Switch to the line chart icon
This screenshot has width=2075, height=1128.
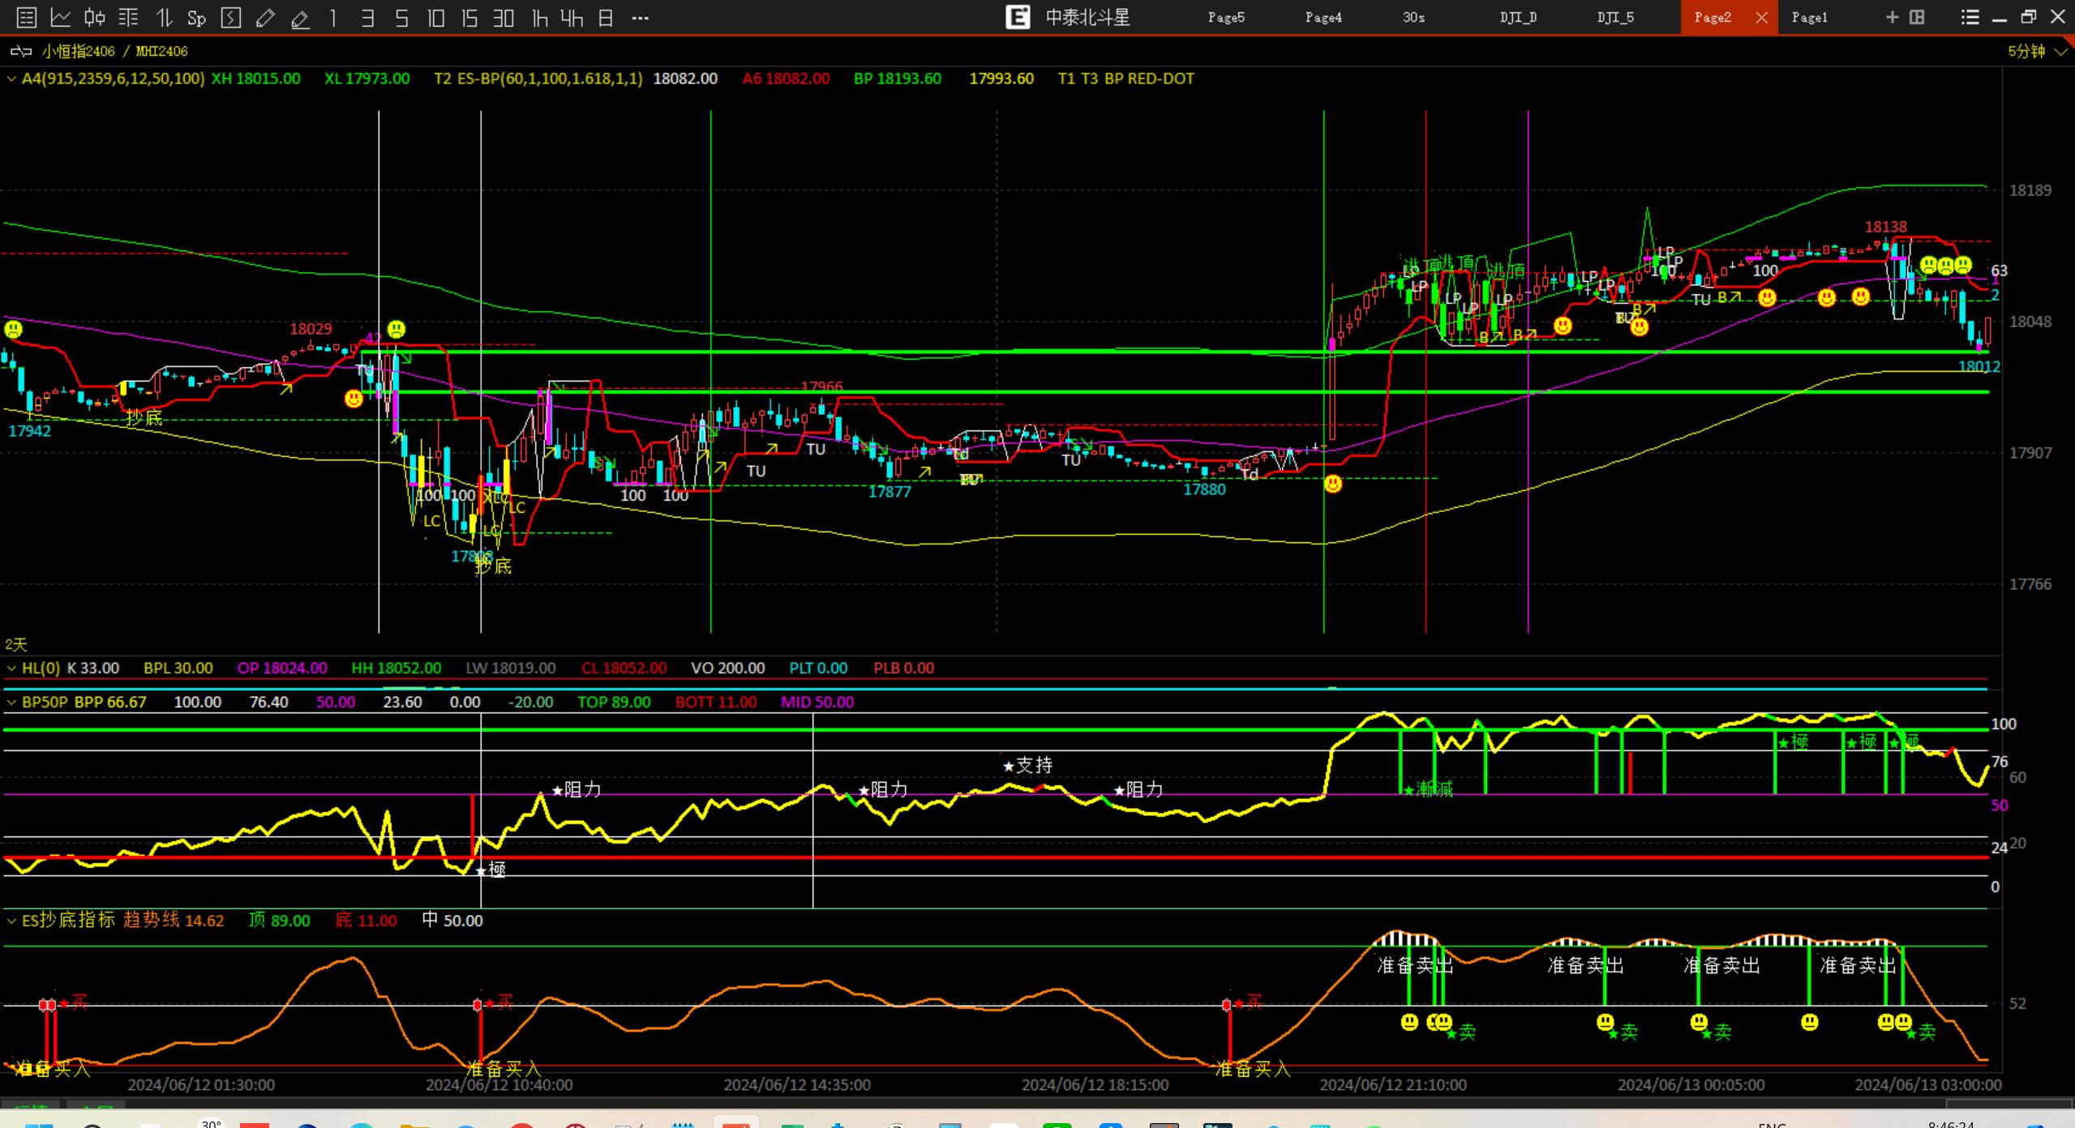pyautogui.click(x=61, y=17)
